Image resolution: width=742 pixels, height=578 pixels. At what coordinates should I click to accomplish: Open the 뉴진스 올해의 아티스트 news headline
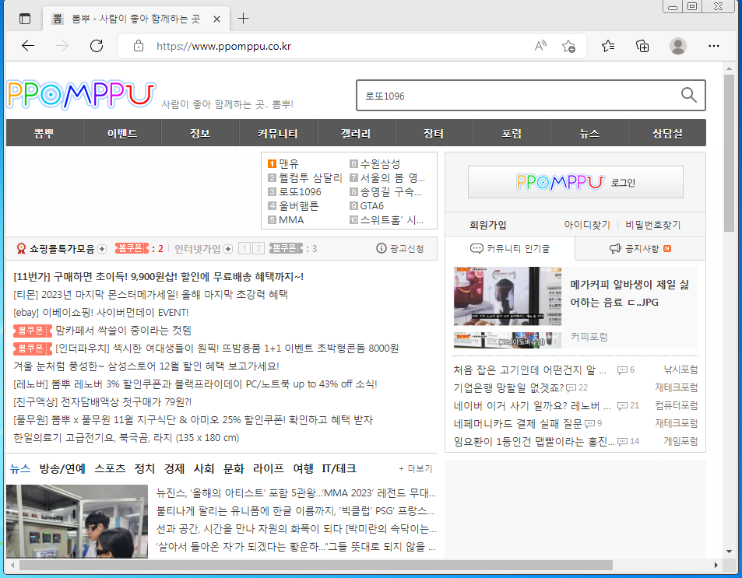296,493
